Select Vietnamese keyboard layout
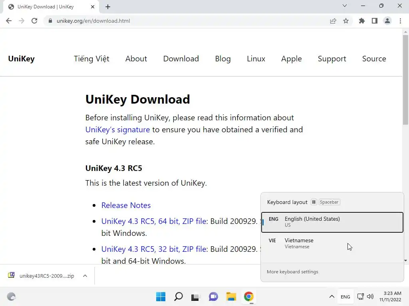The width and height of the screenshot is (409, 306). (332, 243)
